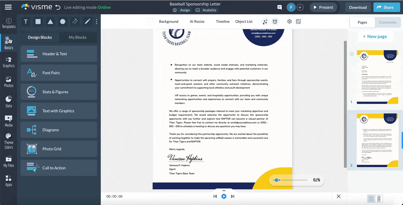The width and height of the screenshot is (403, 205).
Task: Open the timer/animation timing tool
Action: pos(275,21)
